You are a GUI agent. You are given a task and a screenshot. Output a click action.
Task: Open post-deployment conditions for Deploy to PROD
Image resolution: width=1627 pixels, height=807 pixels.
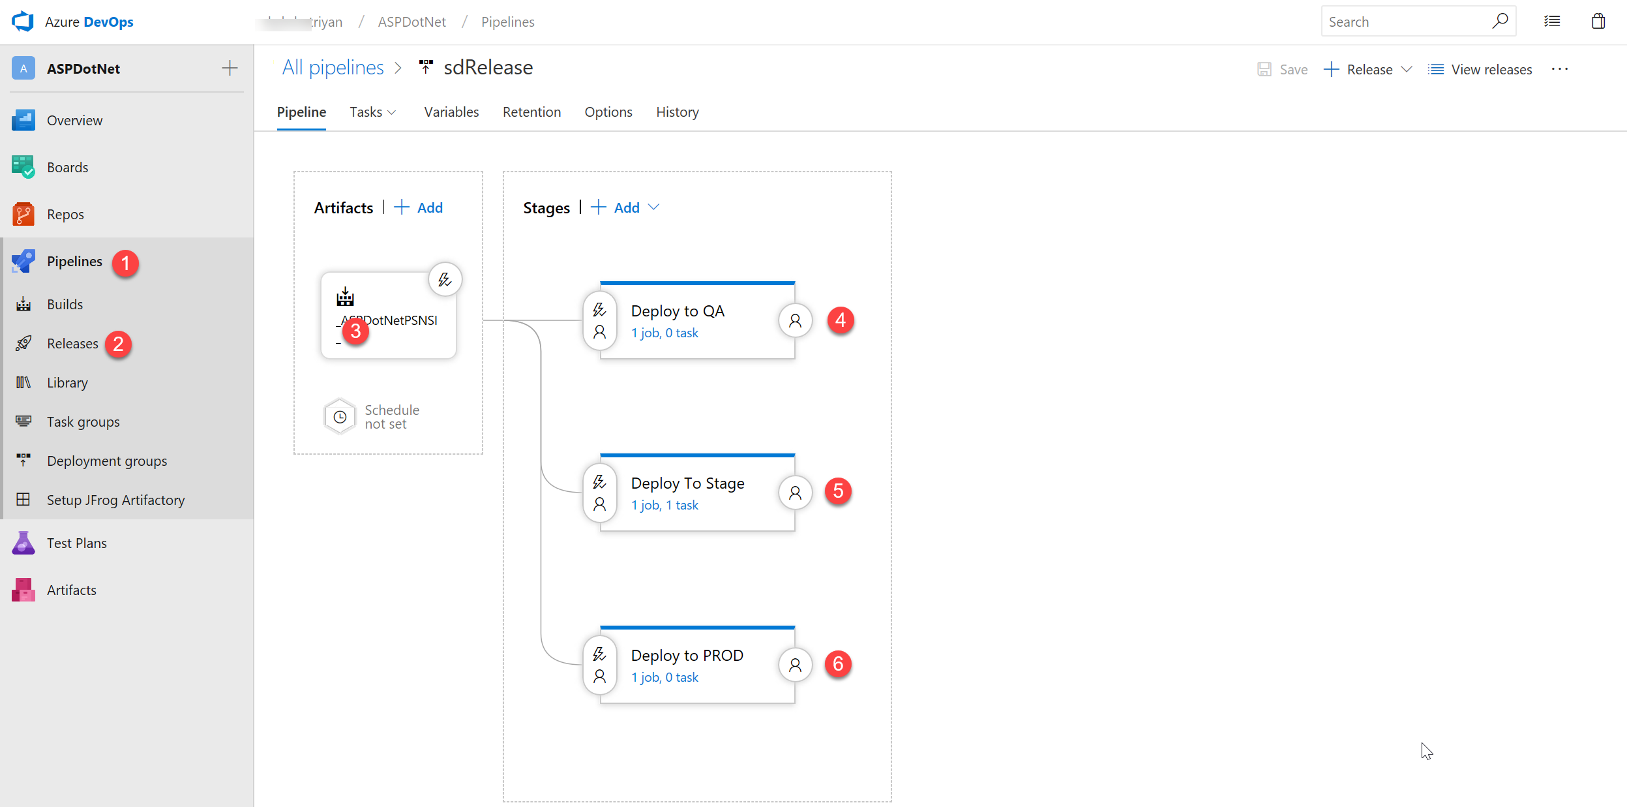coord(796,665)
